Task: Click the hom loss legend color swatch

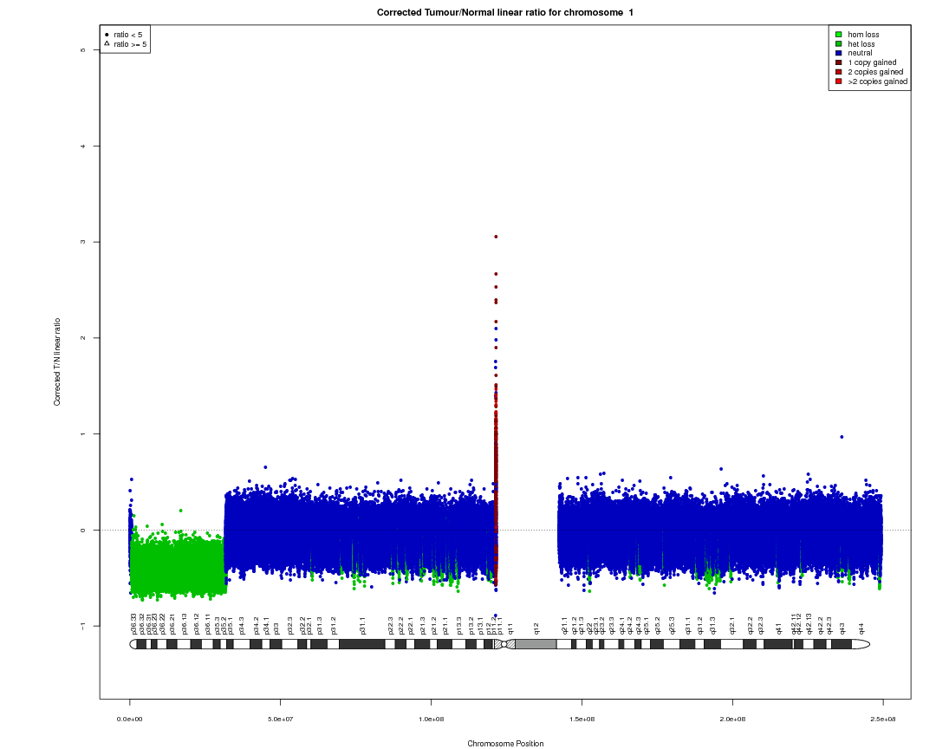Action: pos(839,35)
